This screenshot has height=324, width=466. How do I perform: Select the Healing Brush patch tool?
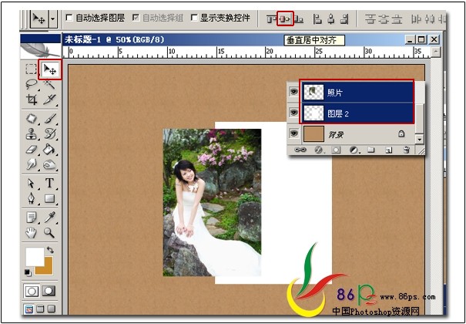click(x=32, y=119)
